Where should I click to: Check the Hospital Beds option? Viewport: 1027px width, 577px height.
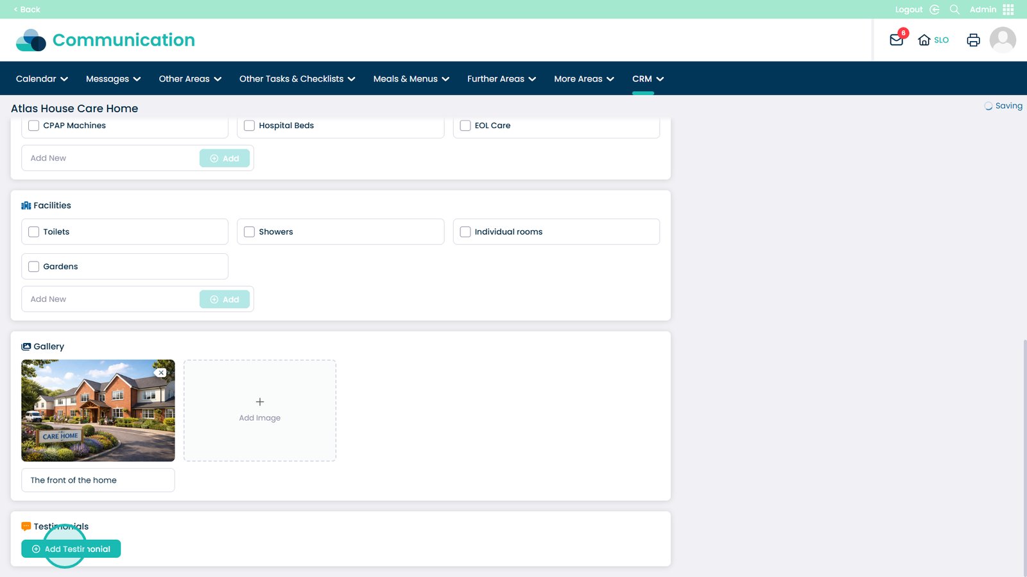pos(250,126)
